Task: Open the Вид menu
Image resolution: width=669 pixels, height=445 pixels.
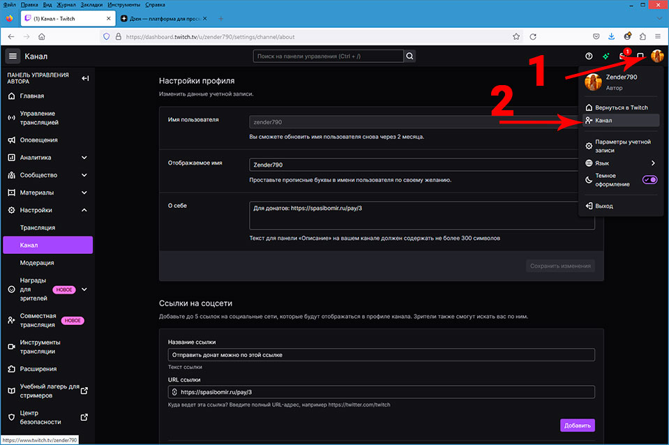Action: [x=47, y=5]
